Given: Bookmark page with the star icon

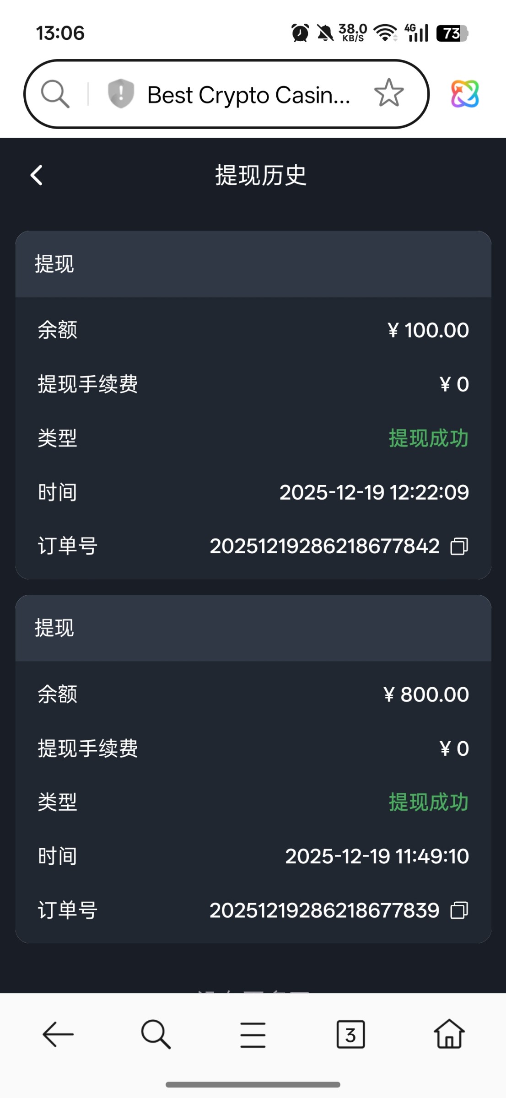Looking at the screenshot, I should click(388, 93).
